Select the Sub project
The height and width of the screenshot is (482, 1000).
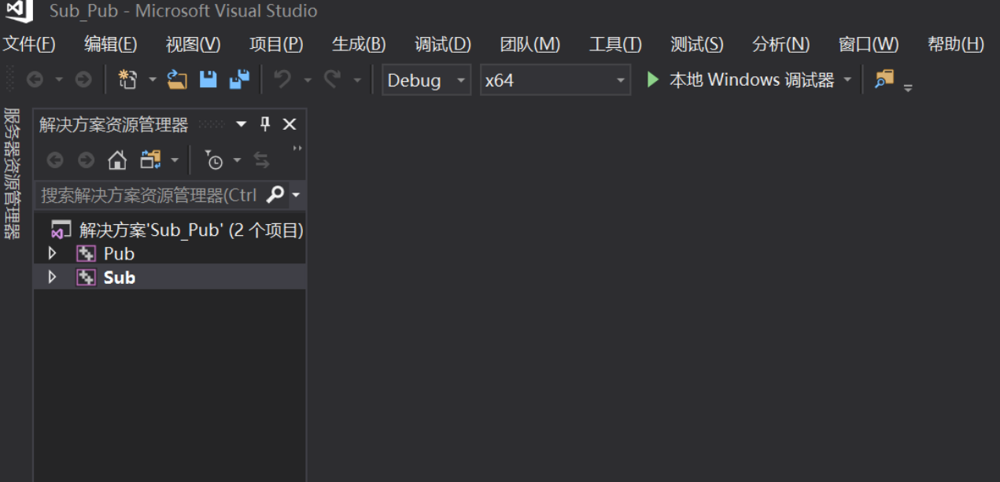tap(120, 278)
